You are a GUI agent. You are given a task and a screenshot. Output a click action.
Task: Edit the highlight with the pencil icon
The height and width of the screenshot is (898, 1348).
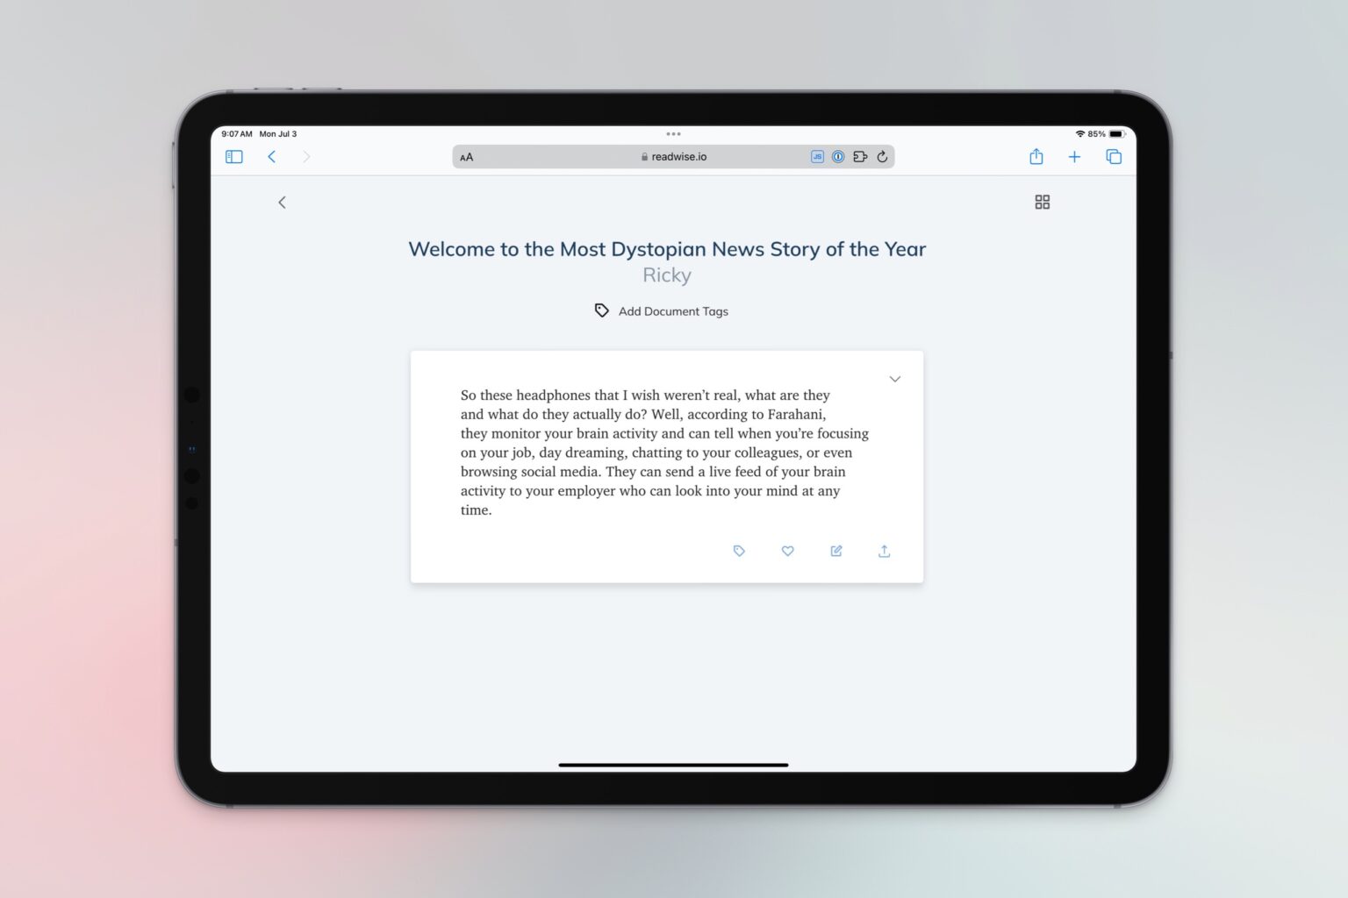[x=835, y=551]
